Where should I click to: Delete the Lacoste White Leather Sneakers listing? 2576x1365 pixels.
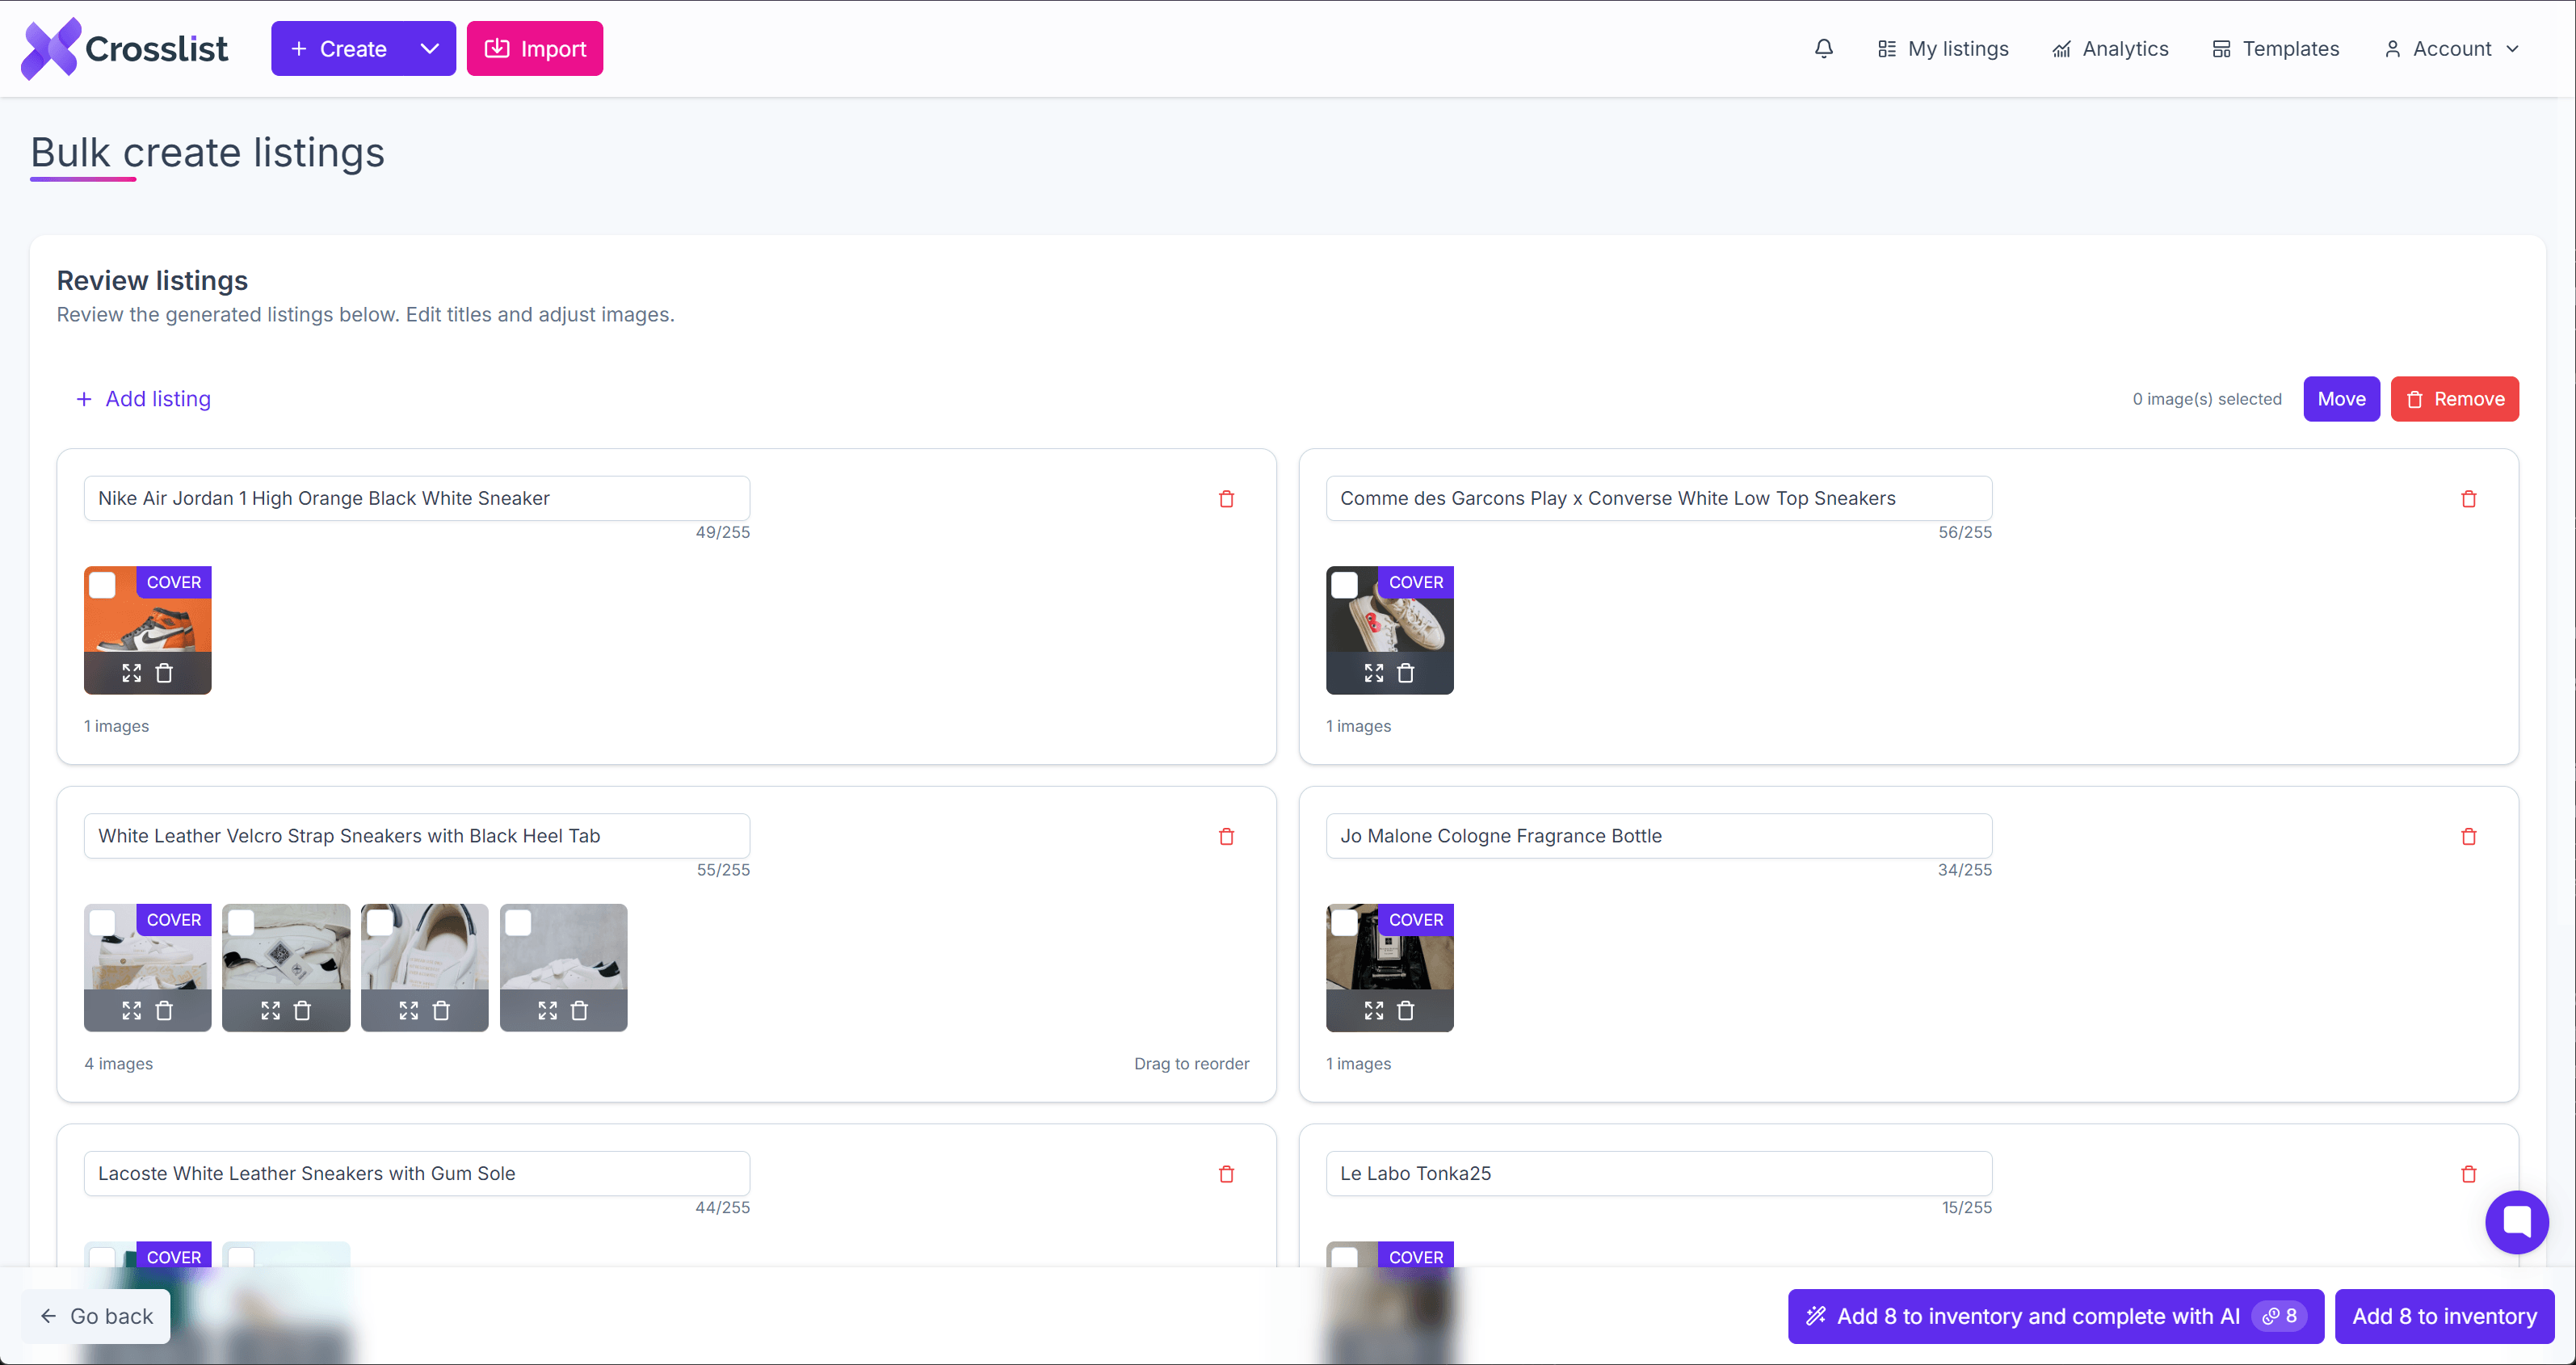[1226, 1174]
